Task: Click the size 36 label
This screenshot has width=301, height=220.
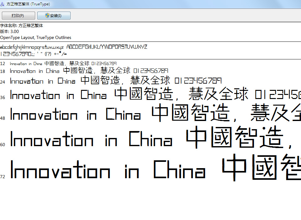Action: tap(3, 97)
